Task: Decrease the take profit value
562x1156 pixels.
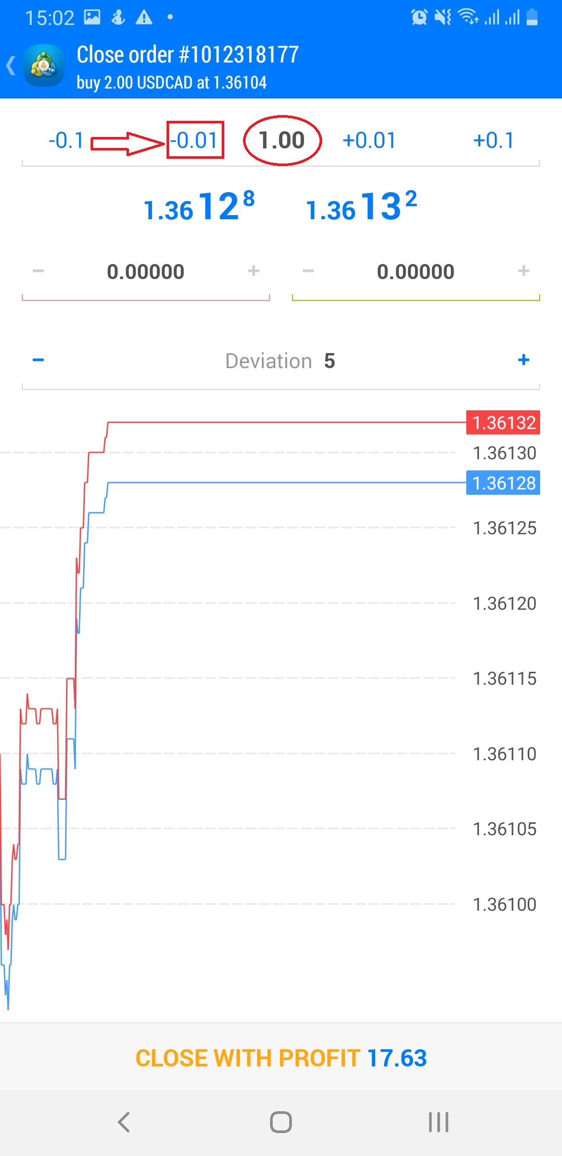Action: point(308,271)
